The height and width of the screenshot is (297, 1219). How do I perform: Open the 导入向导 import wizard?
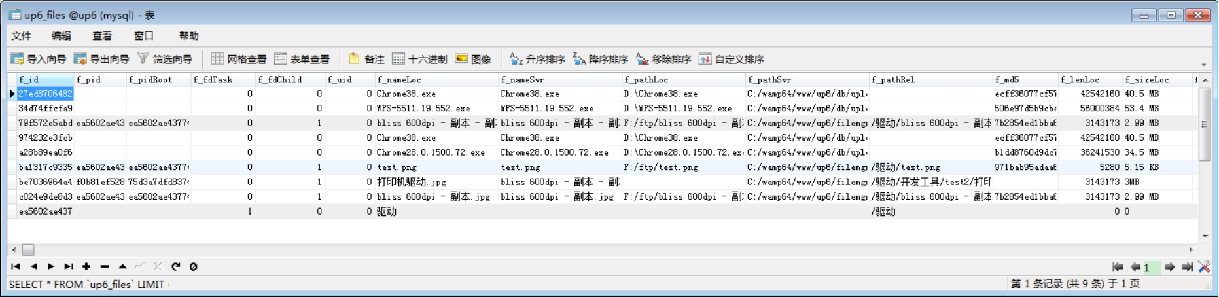(39, 60)
